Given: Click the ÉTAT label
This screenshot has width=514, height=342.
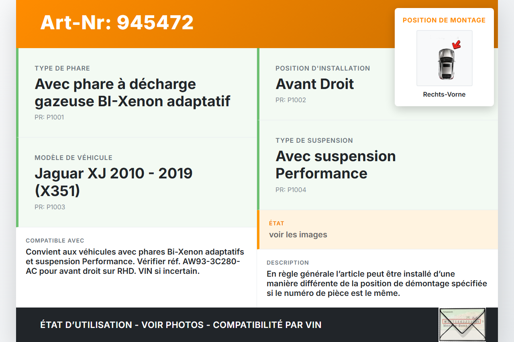Looking at the screenshot, I should (x=277, y=223).
